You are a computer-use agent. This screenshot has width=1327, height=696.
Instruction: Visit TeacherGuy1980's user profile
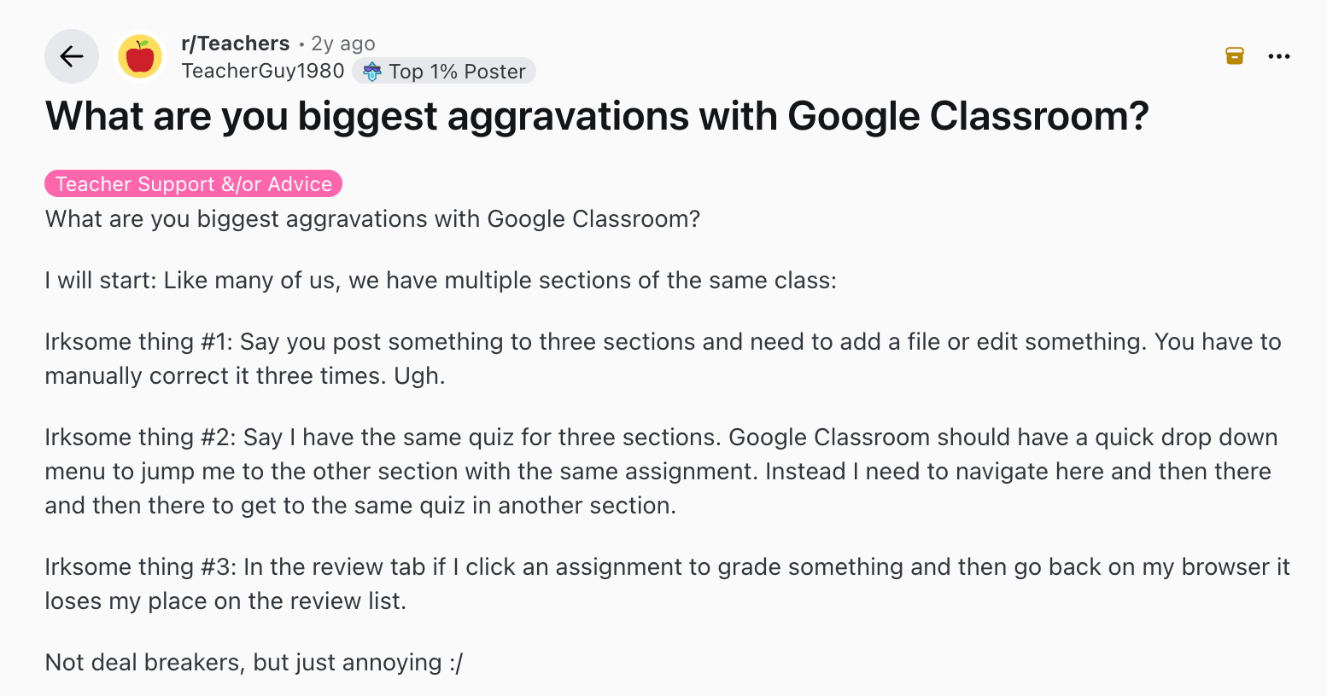[263, 71]
